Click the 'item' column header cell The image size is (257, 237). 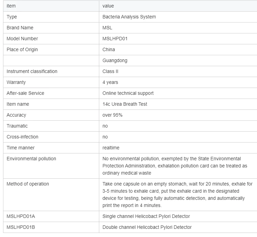pyautogui.click(x=51, y=6)
